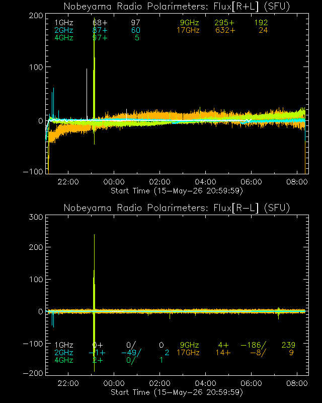This screenshot has height=403, width=322.
Task: Click the Start Time label under top plot
Action: (x=177, y=191)
